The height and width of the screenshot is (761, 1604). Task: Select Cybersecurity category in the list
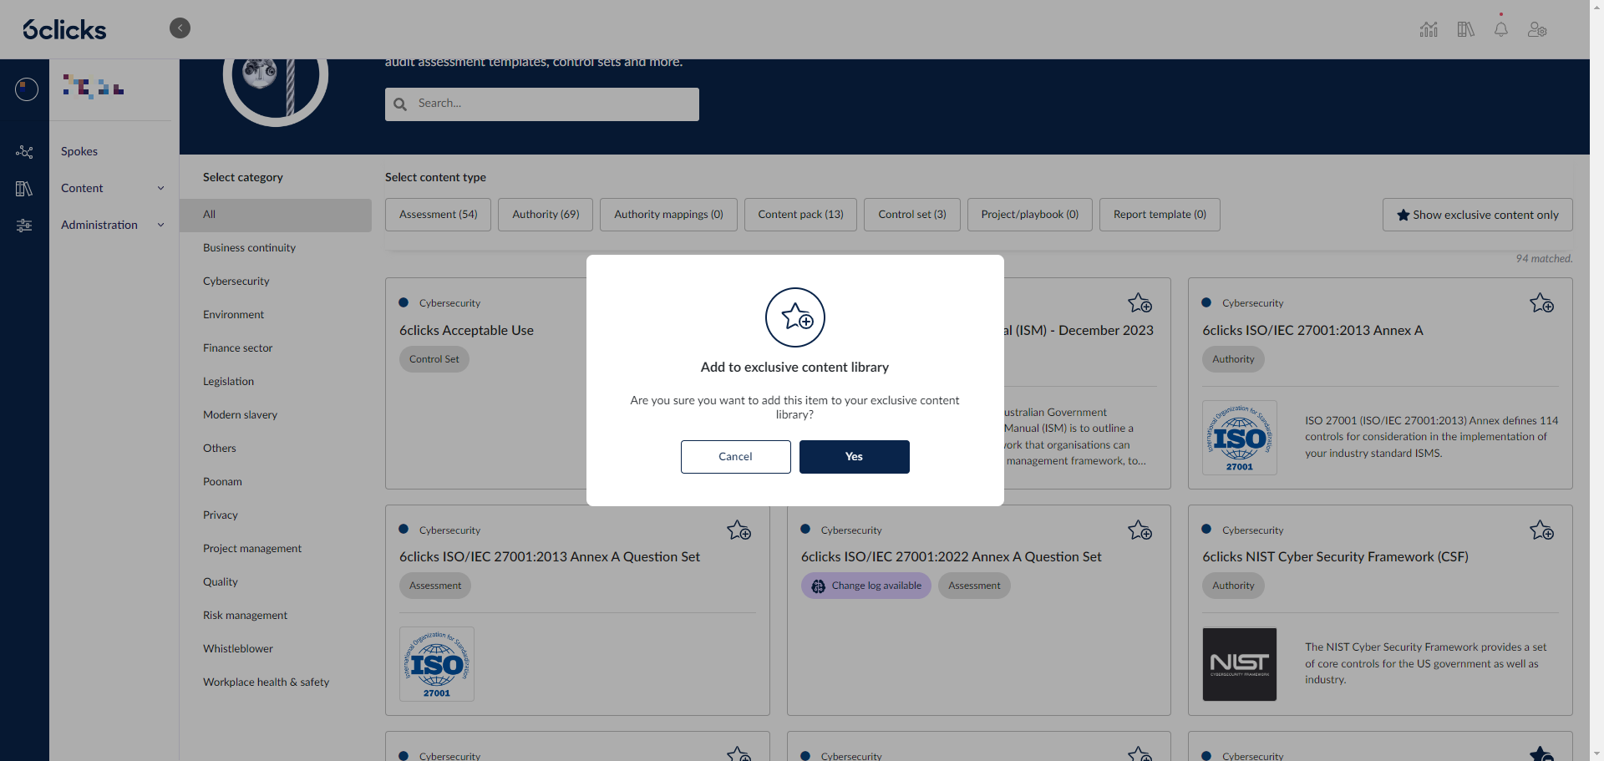[x=236, y=282]
